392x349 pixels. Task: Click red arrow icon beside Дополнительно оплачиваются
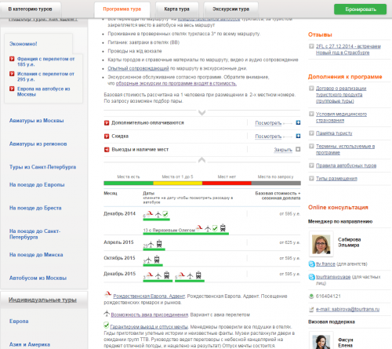(107, 123)
